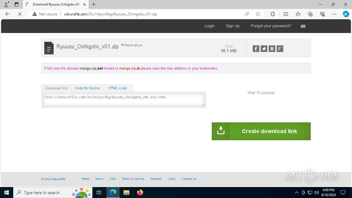Open Home footer link
Image resolution: width=352 pixels, height=198 pixels.
point(85,179)
